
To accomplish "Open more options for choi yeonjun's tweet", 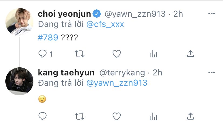I will [212, 13].
